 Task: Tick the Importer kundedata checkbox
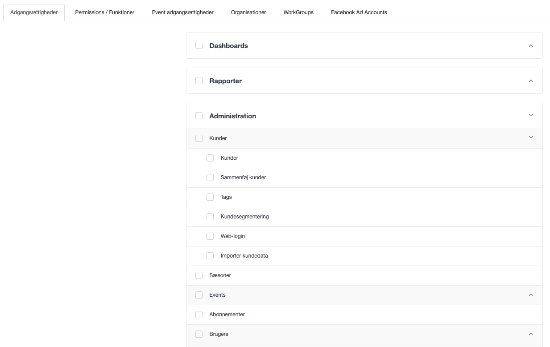point(210,256)
